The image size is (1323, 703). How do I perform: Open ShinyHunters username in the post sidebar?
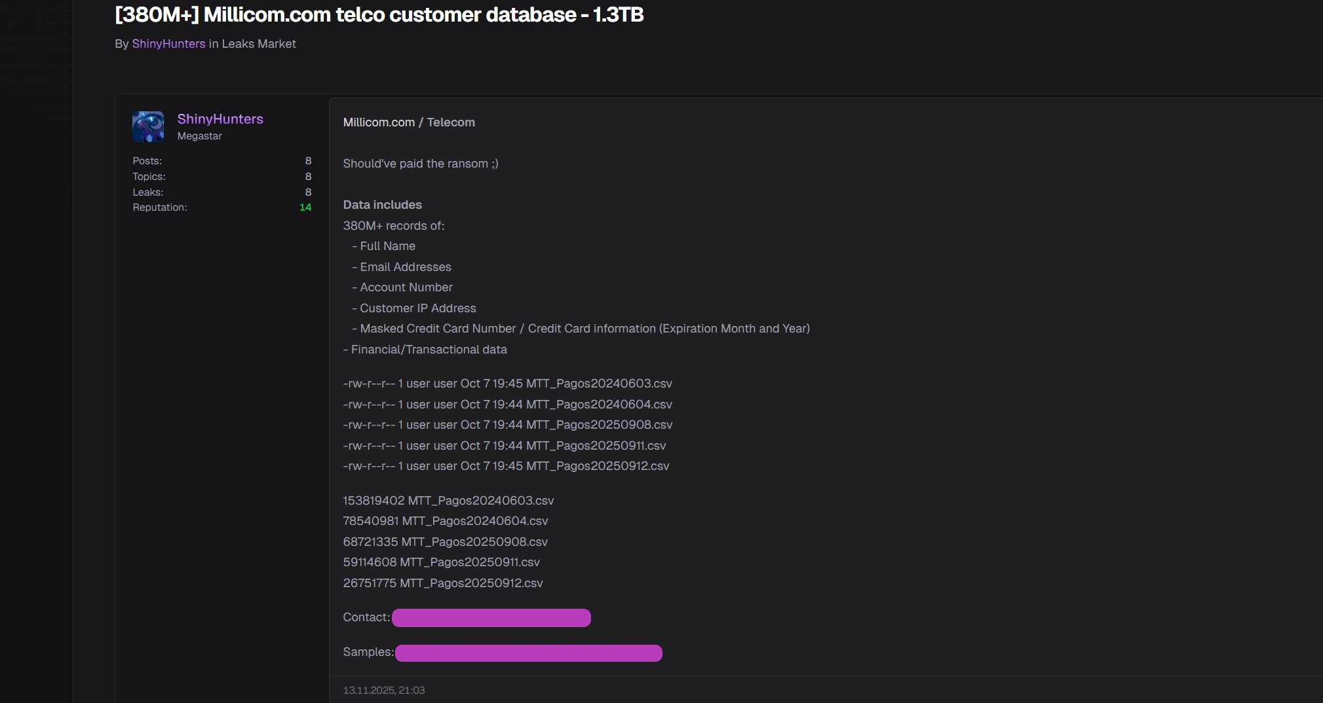[x=220, y=119]
